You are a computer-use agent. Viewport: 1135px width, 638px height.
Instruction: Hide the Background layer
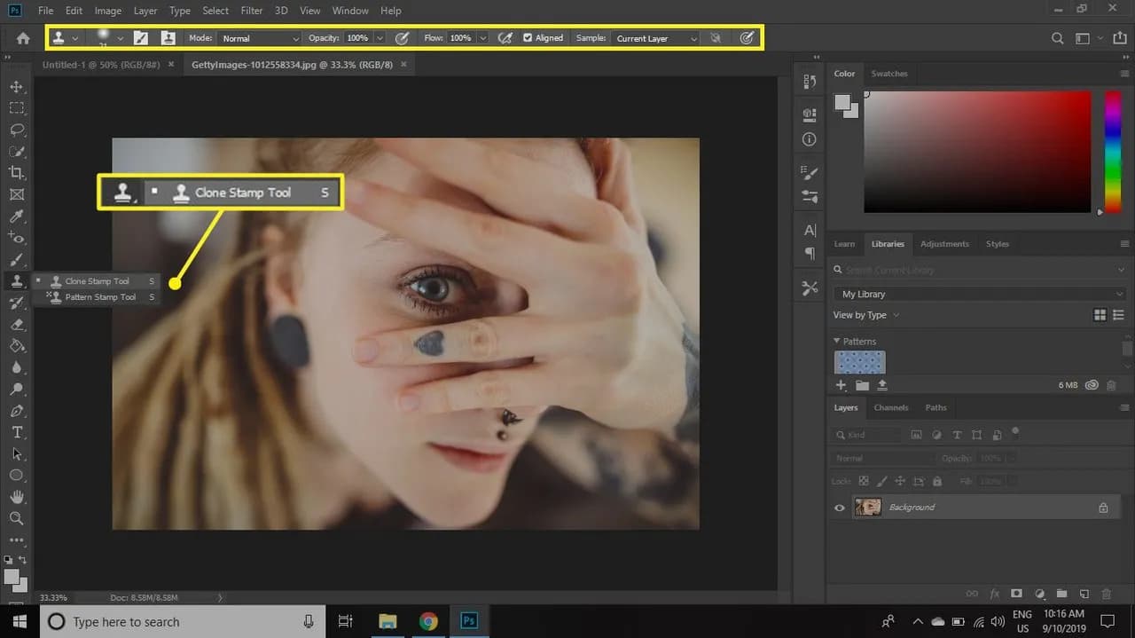click(839, 507)
